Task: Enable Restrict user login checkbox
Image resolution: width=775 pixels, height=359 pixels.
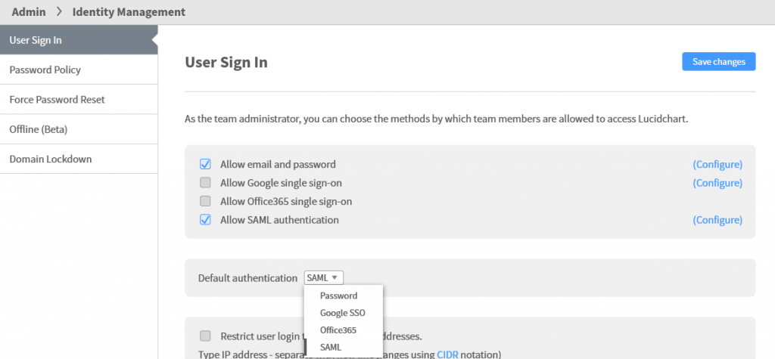Action: click(x=205, y=336)
